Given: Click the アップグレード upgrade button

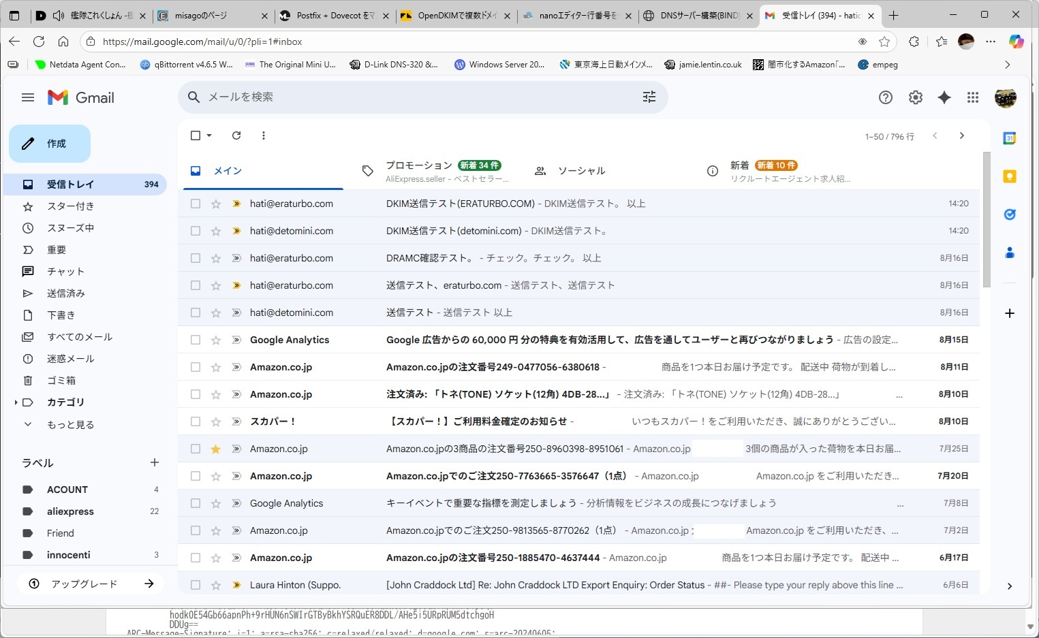Looking at the screenshot, I should (x=91, y=584).
